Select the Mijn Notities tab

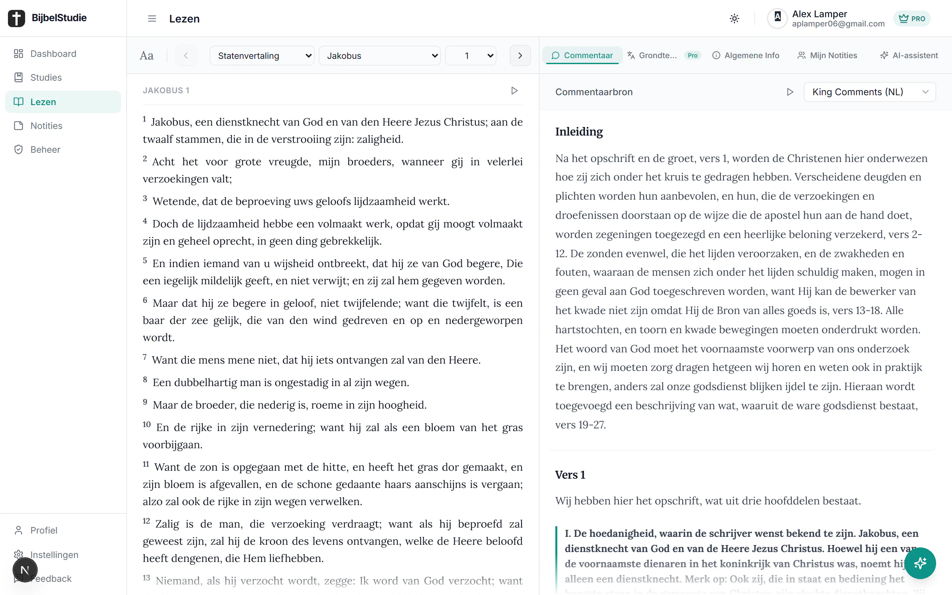(827, 56)
